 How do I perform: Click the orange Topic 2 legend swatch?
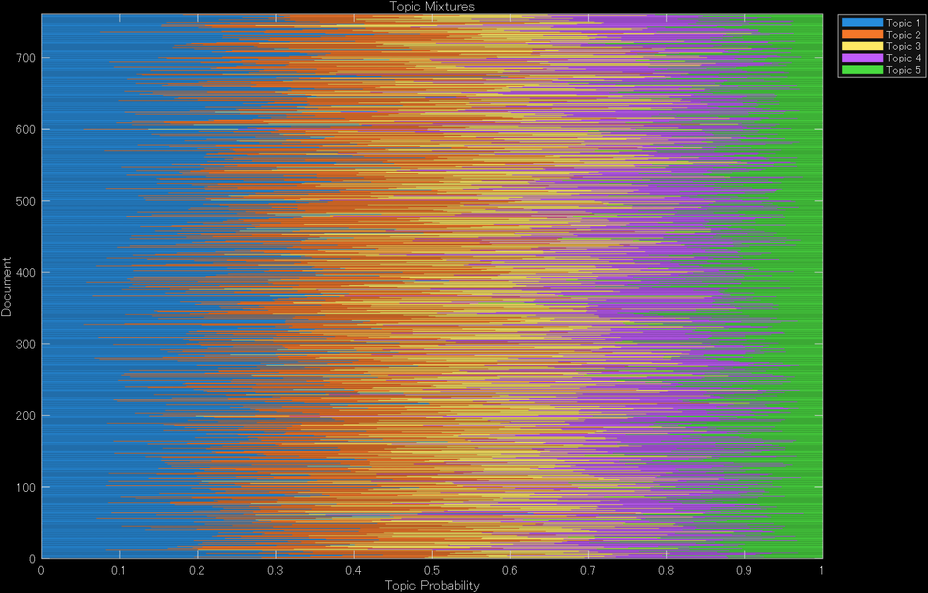(862, 34)
